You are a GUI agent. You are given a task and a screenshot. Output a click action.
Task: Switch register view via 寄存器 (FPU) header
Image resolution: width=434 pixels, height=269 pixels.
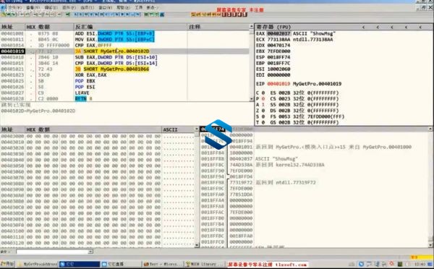pos(273,27)
